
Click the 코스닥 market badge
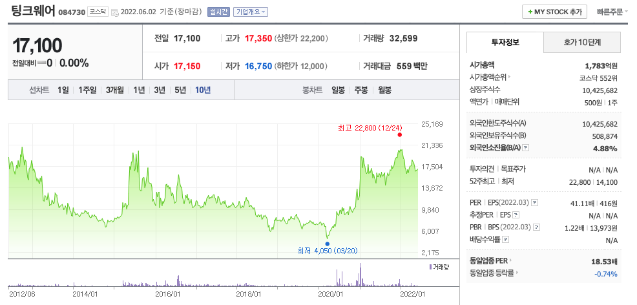(98, 12)
